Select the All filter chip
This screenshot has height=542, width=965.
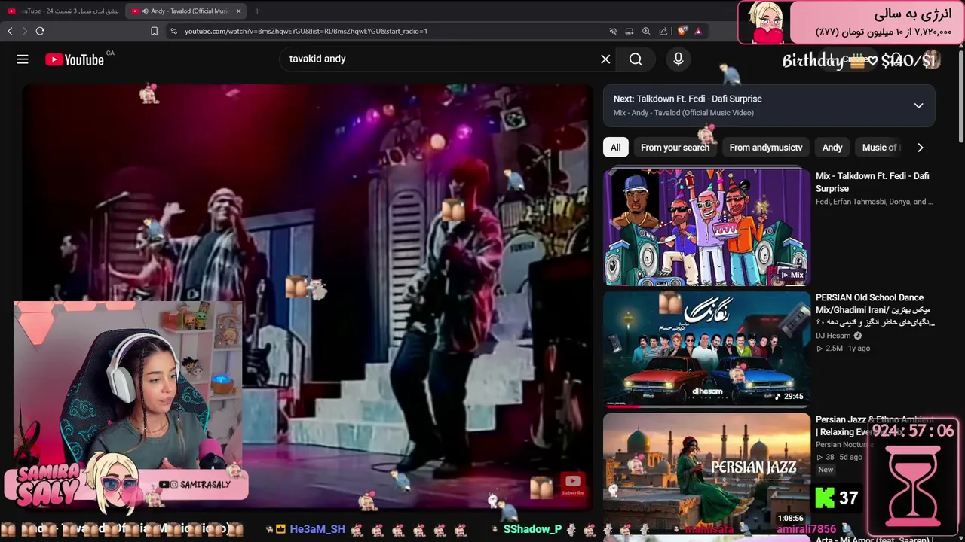616,148
